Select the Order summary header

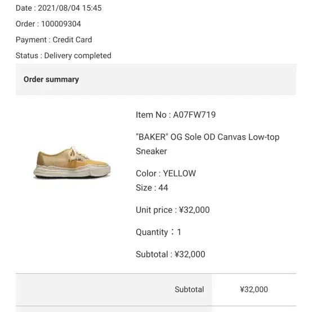coord(51,79)
